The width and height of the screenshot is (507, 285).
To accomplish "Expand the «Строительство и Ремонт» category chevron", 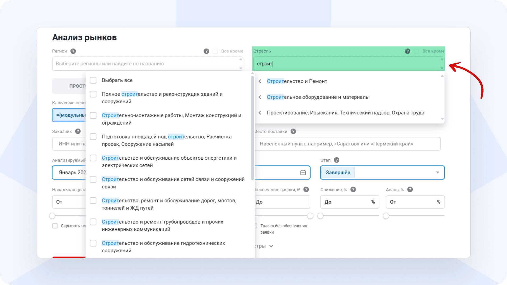I will tap(260, 81).
